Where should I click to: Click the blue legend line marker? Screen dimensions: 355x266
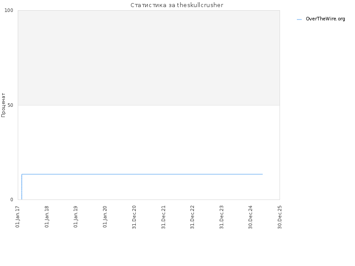pyautogui.click(x=299, y=20)
